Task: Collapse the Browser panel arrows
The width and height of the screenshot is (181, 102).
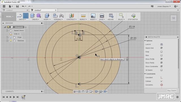Action: click(x=3, y=23)
